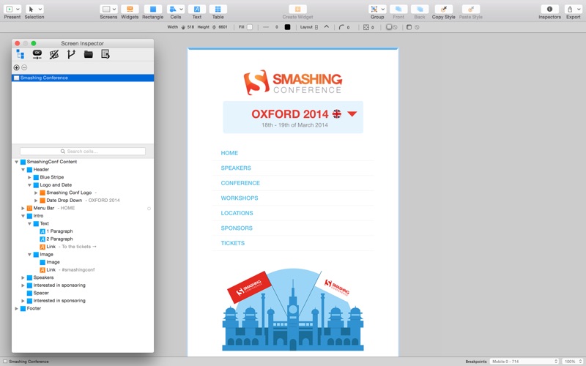
Task: Open the Cells dropdown arrow
Action: (181, 9)
